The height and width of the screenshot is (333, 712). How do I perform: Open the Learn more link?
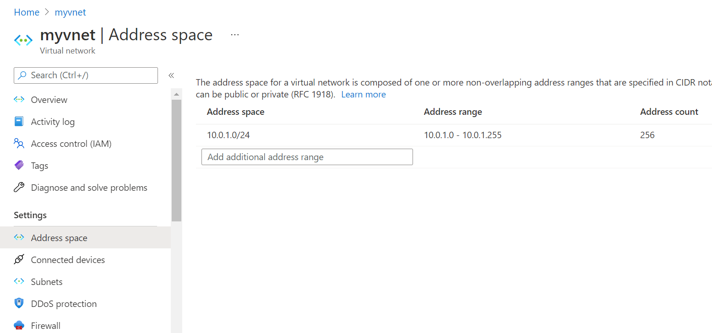click(x=364, y=95)
